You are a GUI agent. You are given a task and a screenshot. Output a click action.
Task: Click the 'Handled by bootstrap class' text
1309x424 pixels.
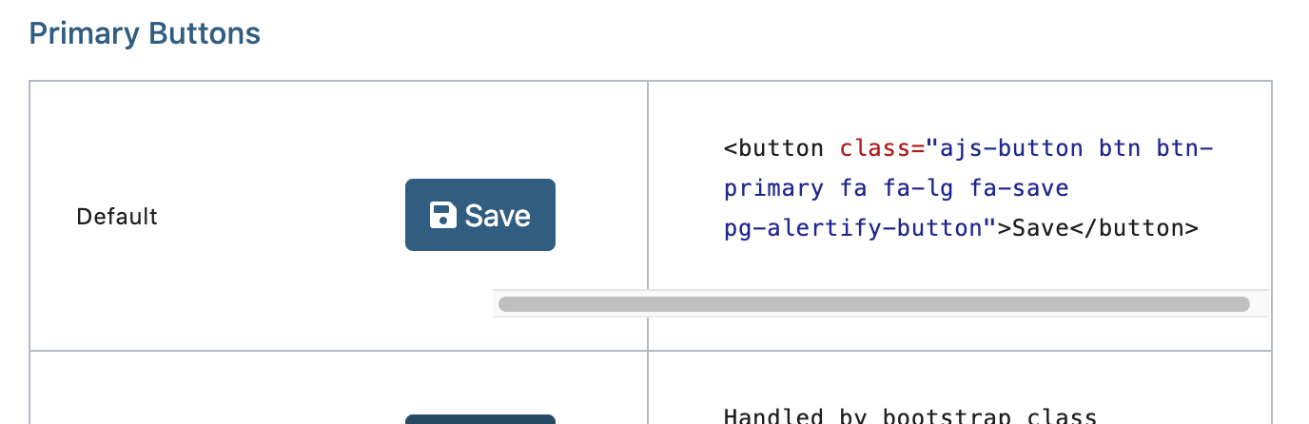point(910,416)
